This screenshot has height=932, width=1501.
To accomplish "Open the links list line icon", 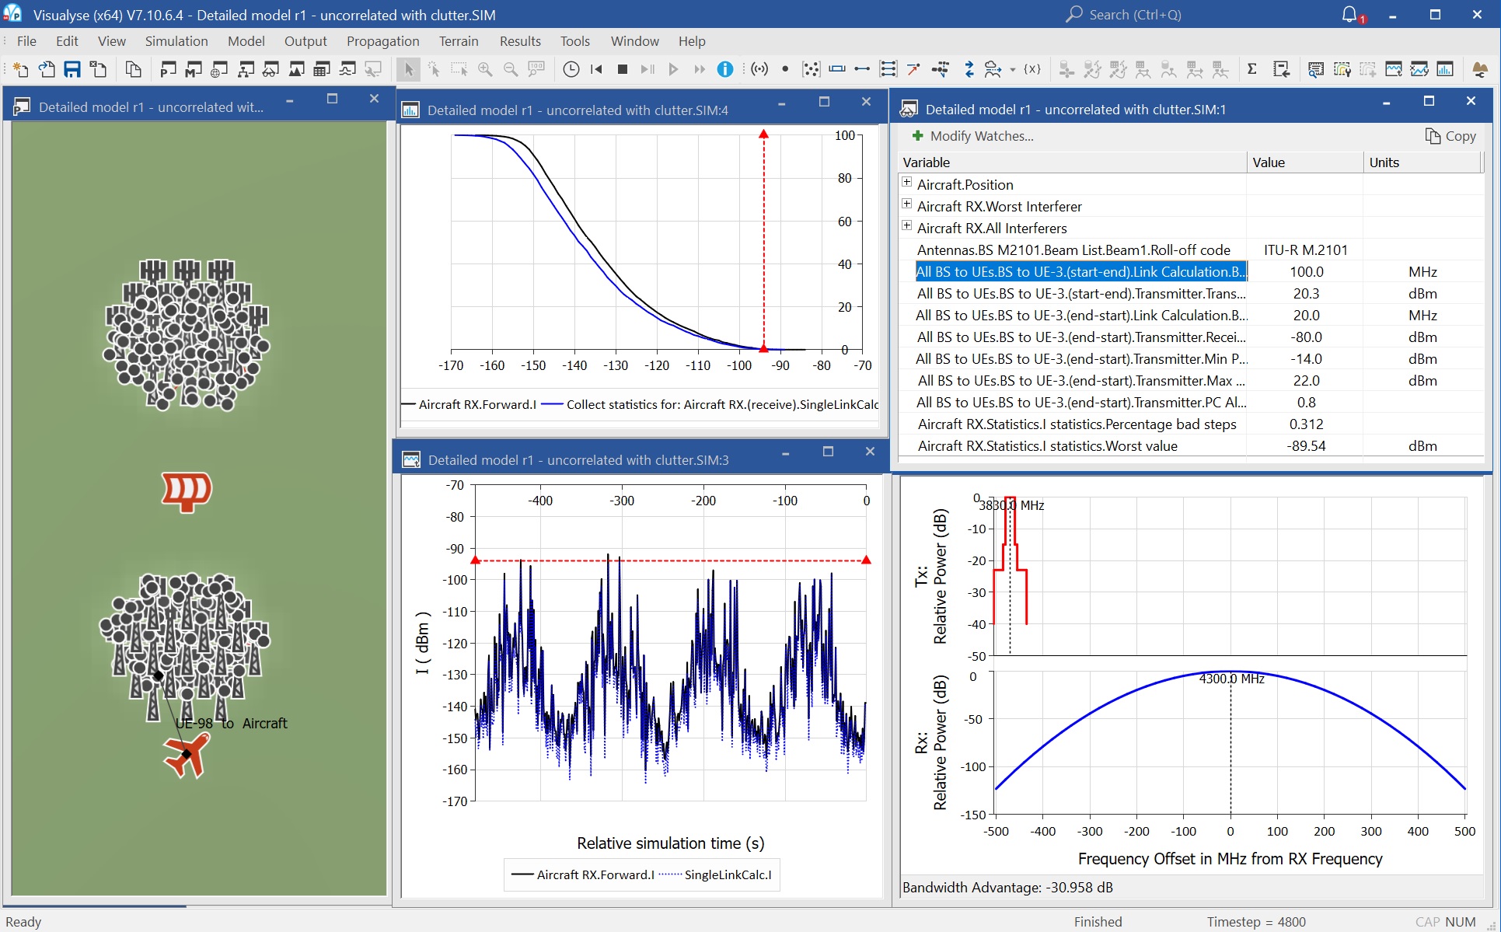I will point(862,70).
